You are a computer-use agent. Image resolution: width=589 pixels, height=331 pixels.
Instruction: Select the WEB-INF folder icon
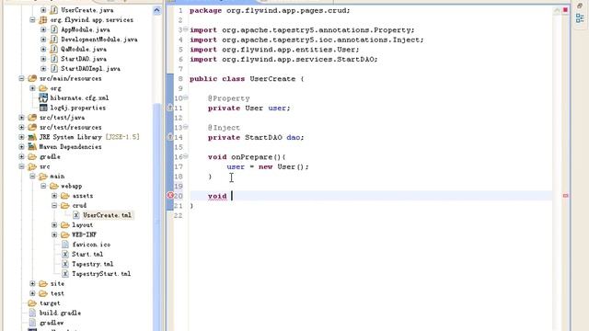coord(65,234)
